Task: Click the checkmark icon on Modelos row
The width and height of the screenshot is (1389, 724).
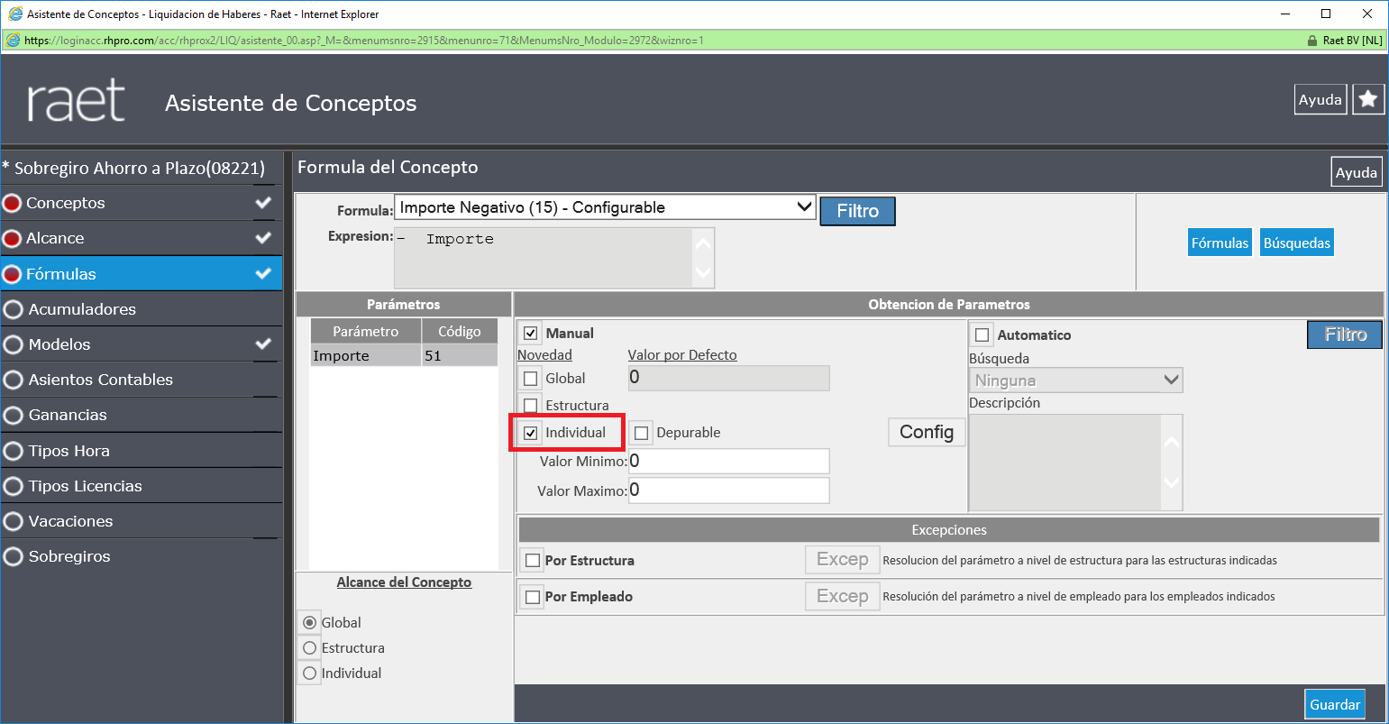Action: tap(263, 344)
